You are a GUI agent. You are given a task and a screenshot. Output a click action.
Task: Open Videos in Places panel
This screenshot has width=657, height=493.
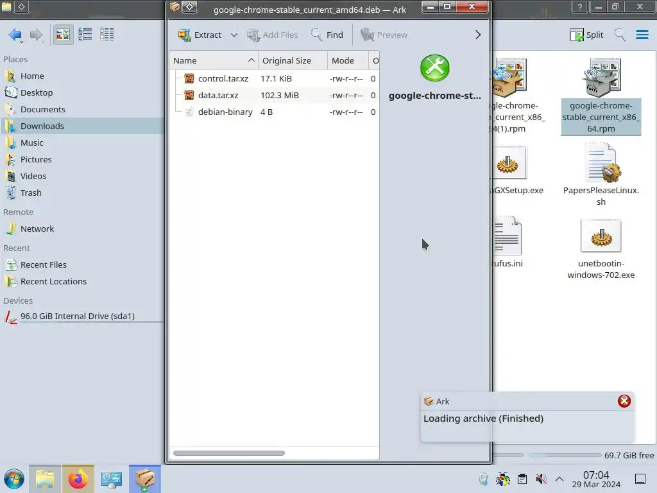(x=83, y=177)
